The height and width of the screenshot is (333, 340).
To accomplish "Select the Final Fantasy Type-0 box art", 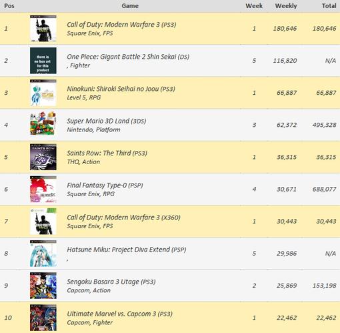I will (43, 189).
